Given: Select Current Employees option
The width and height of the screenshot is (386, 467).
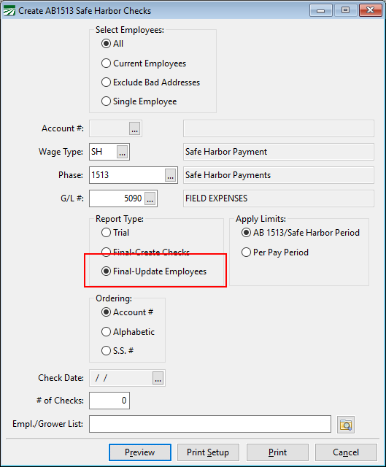Looking at the screenshot, I should (144, 63).
